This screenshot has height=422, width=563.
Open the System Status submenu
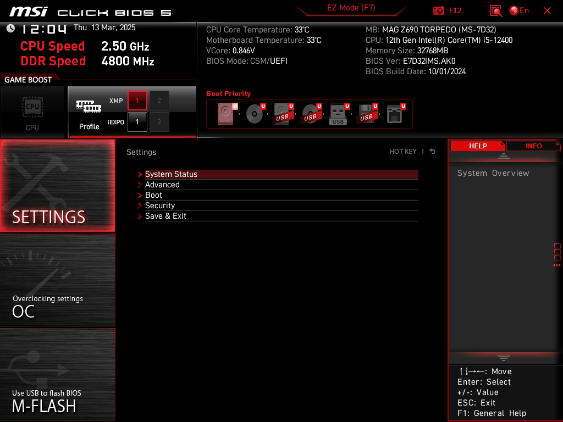pyautogui.click(x=281, y=174)
